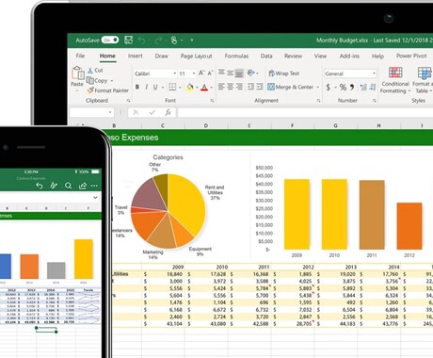433x358 pixels.
Task: Click the Format as Table button
Action: point(423,80)
